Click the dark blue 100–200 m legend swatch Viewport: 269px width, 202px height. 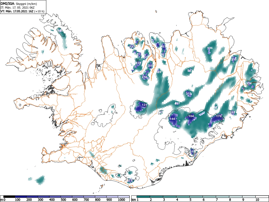[x=21, y=197]
